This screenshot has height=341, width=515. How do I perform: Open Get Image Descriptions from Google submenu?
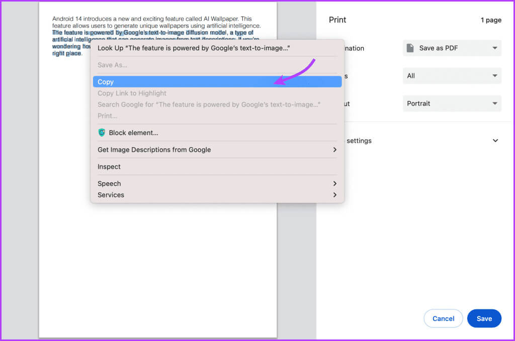pyautogui.click(x=217, y=150)
